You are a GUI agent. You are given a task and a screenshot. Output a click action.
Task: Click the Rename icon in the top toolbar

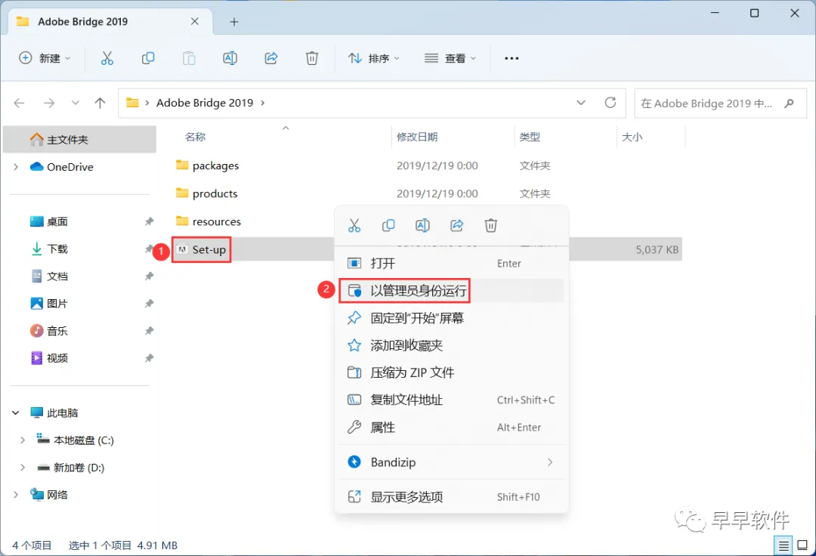point(230,58)
